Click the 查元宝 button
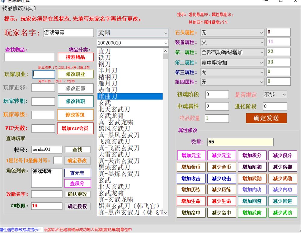The height and width of the screenshot is (233, 301). click(77, 173)
